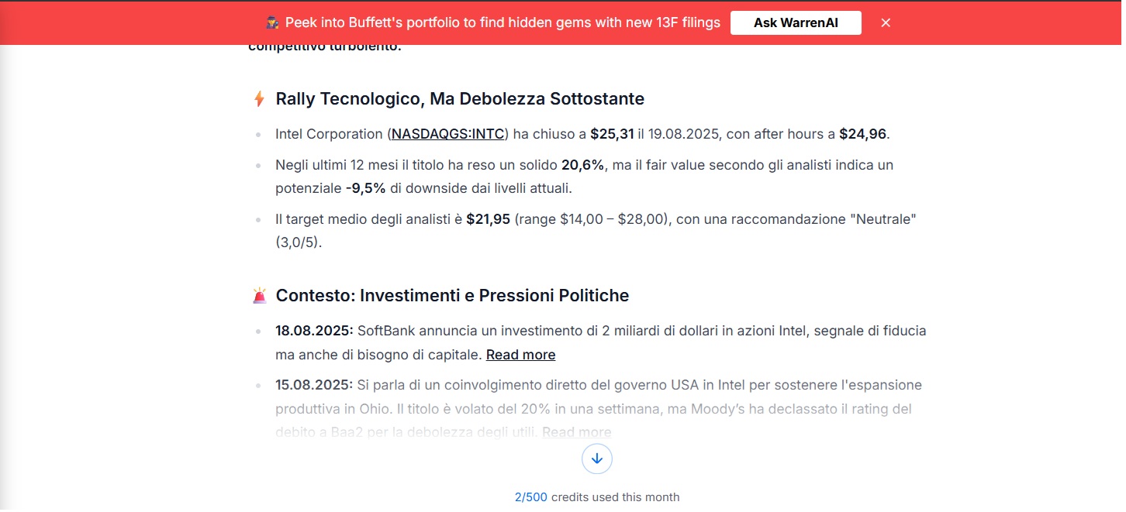Viewport: 1126px width, 512px height.
Task: Click the 'Peek into Buffett's portfolio' banner text
Action: 503,22
